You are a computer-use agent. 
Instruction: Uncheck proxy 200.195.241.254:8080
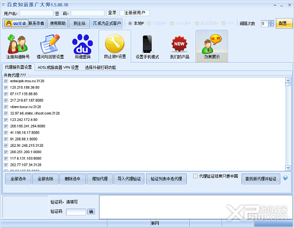(x=6, y=126)
